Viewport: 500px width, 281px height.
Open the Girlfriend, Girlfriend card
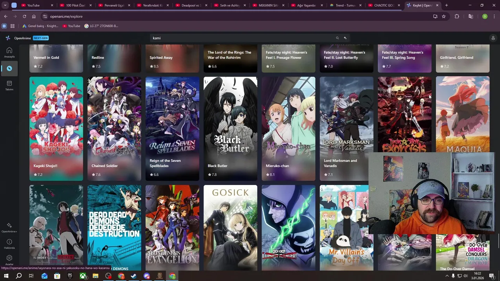click(x=462, y=59)
